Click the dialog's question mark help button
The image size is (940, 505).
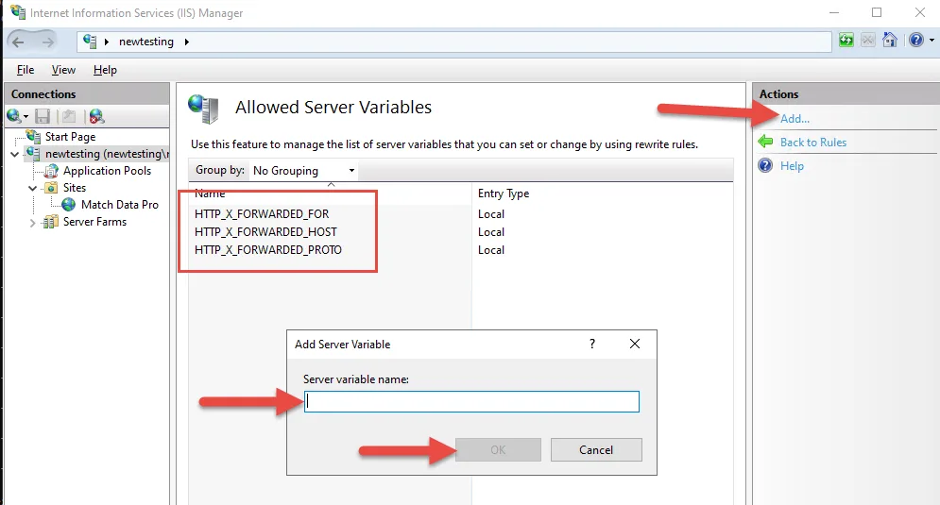(x=592, y=344)
